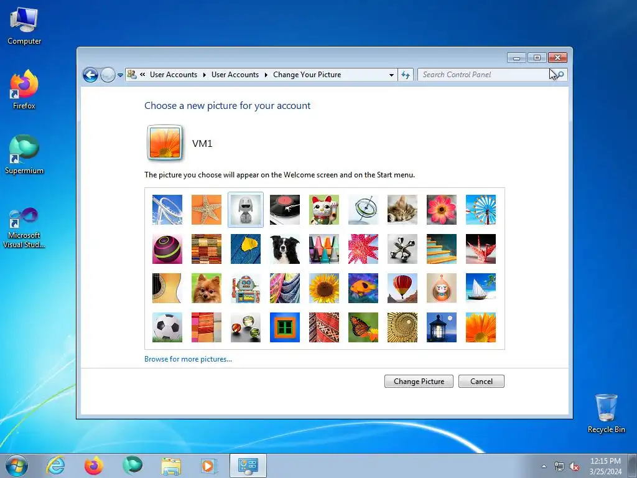The image size is (637, 478).
Task: Pick the yellow leaf on blue picture
Action: [245, 249]
